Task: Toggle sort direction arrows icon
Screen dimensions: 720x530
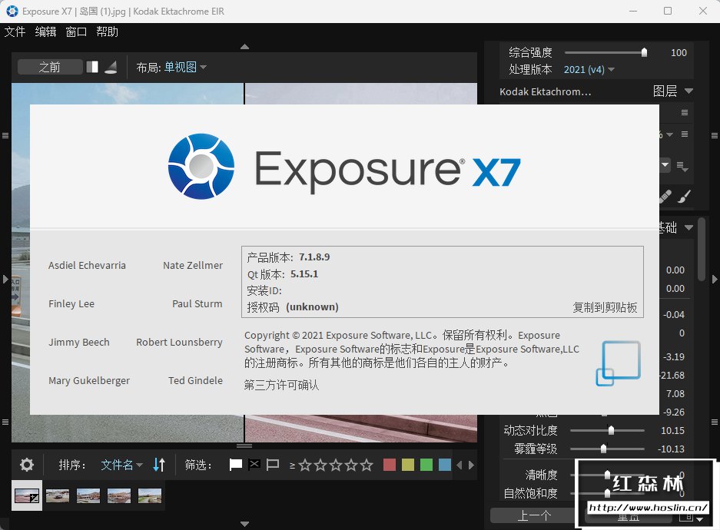Action: [x=159, y=465]
